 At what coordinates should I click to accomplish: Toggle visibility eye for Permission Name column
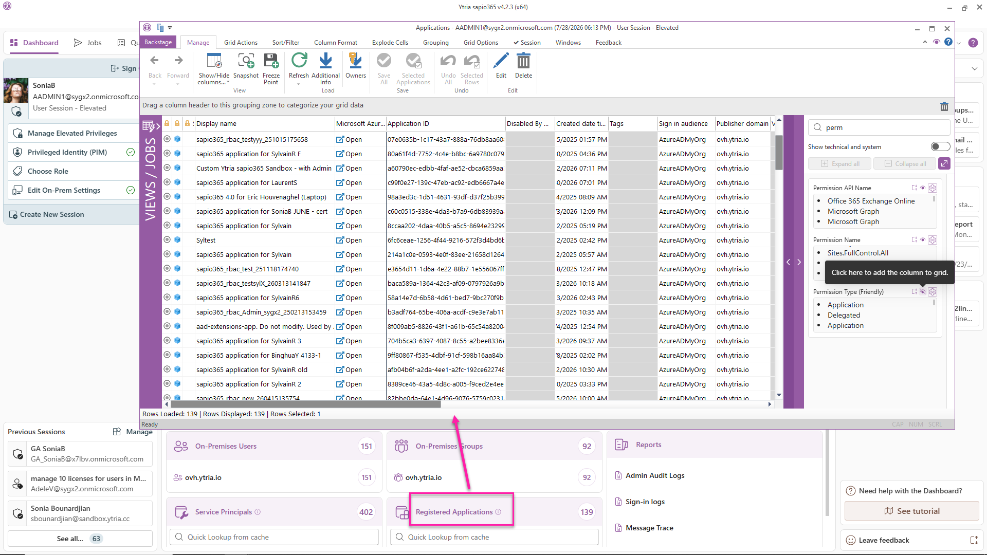tap(923, 240)
